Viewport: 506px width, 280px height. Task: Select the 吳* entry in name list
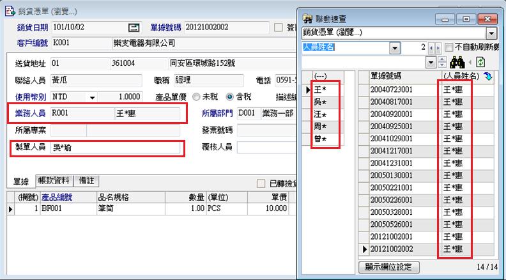click(x=320, y=102)
